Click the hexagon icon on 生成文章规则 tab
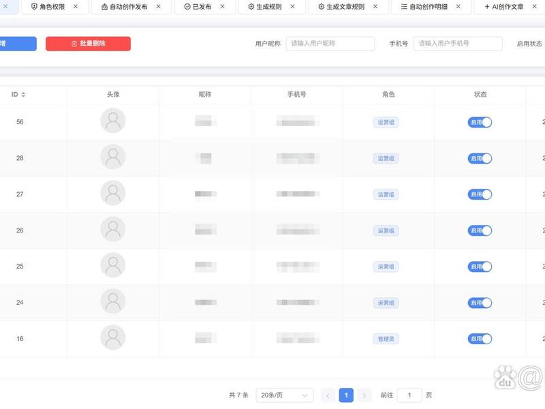Viewport: 545px width, 409px height. tap(321, 7)
